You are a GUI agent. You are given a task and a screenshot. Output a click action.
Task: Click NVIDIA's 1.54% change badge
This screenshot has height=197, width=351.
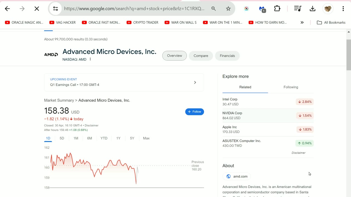point(305,116)
